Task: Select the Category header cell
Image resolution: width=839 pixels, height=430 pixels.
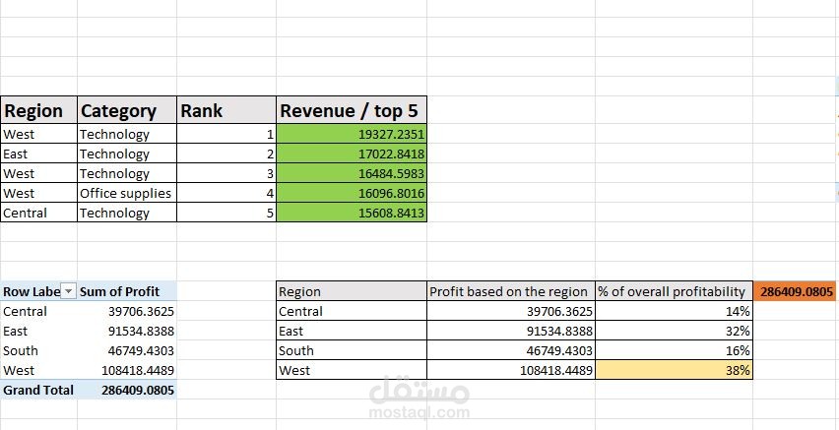Action: click(127, 110)
